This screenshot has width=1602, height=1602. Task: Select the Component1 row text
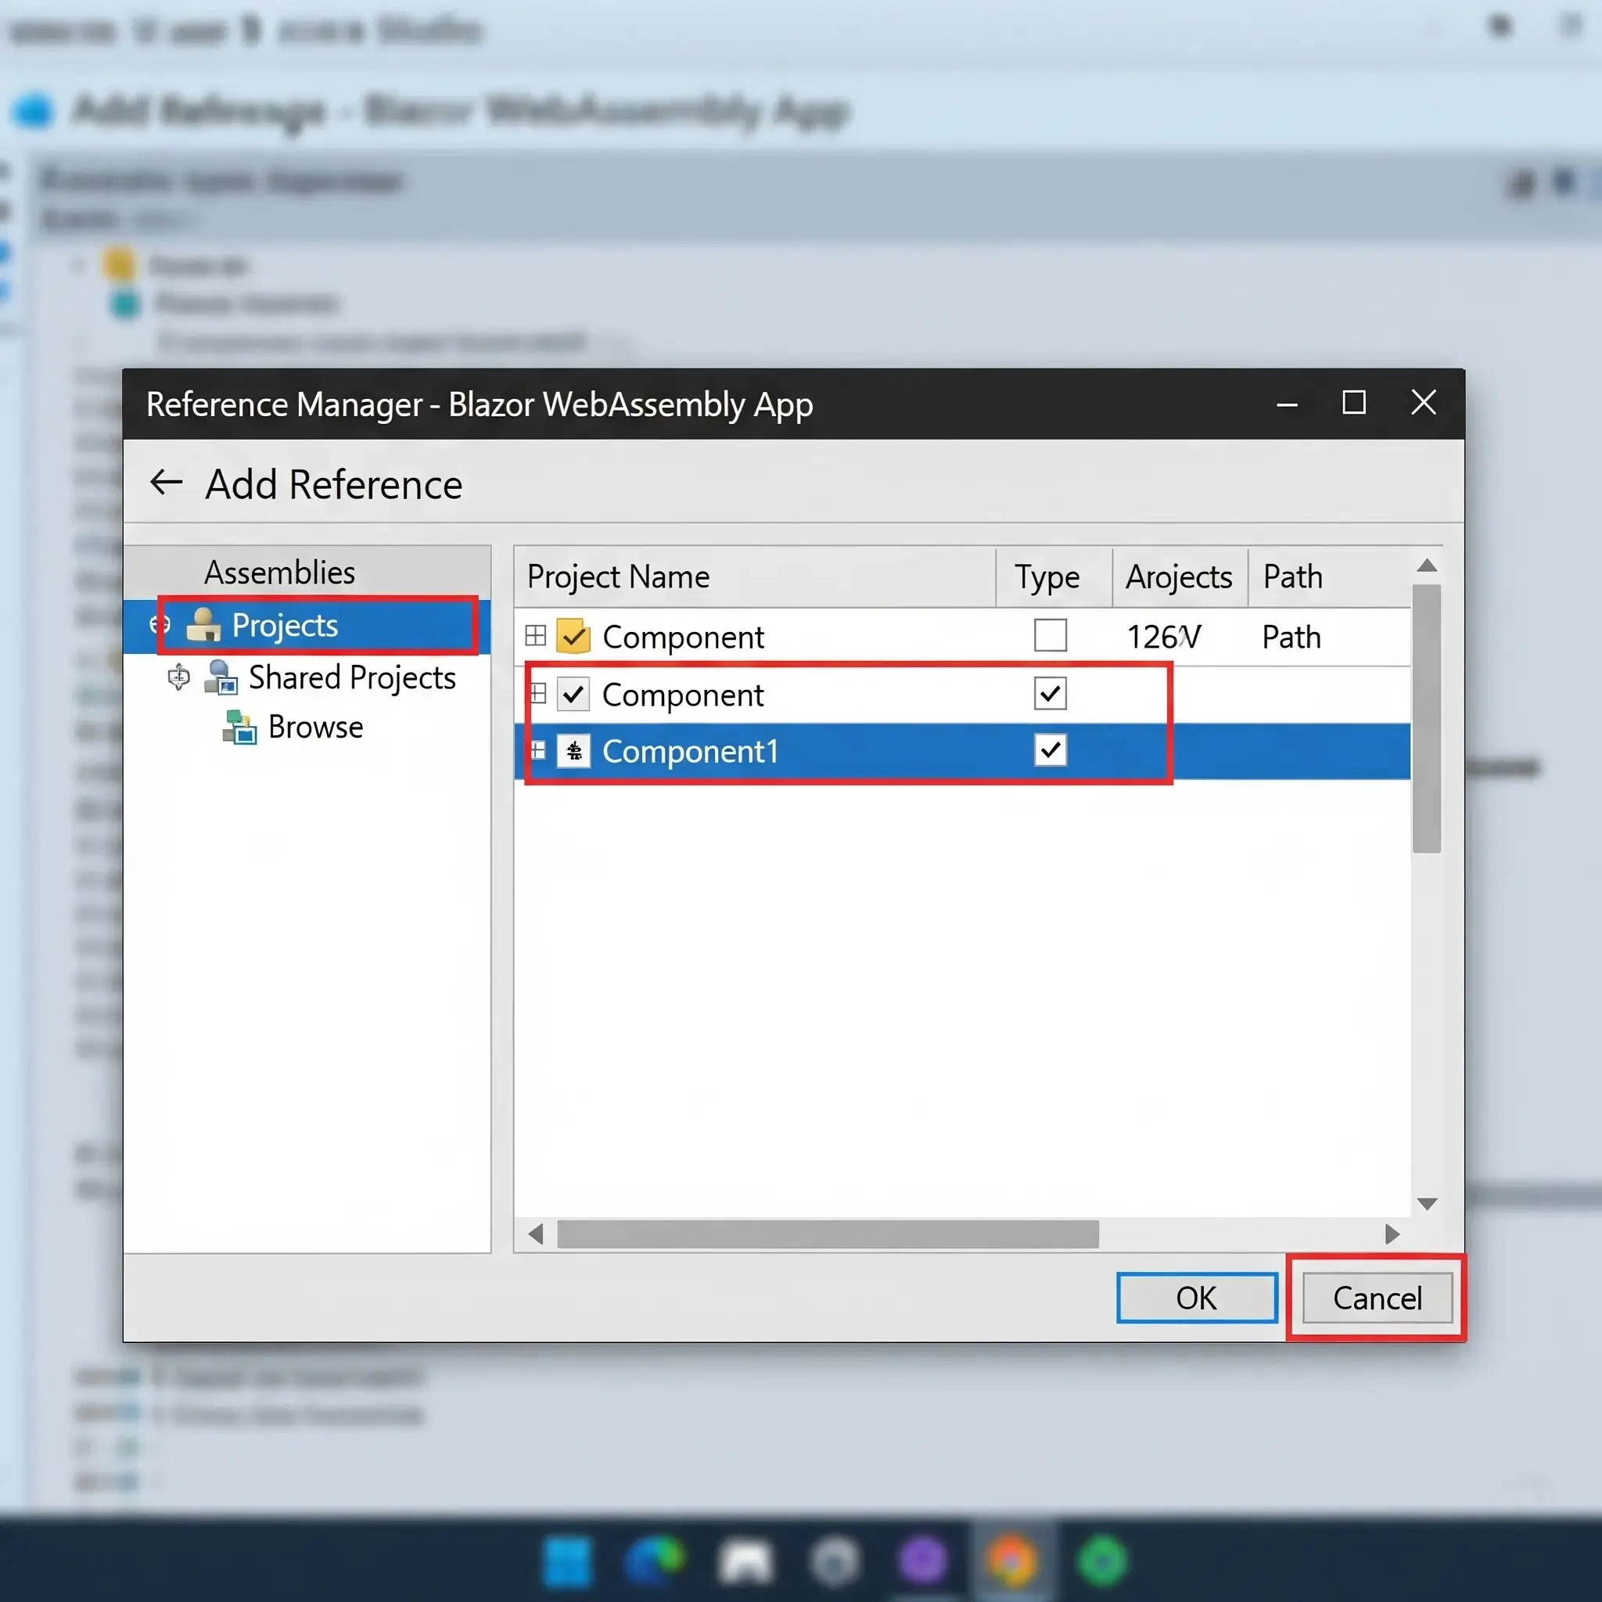(x=690, y=751)
